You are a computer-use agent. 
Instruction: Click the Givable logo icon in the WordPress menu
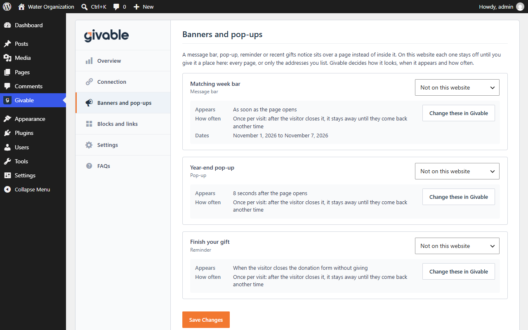point(7,100)
